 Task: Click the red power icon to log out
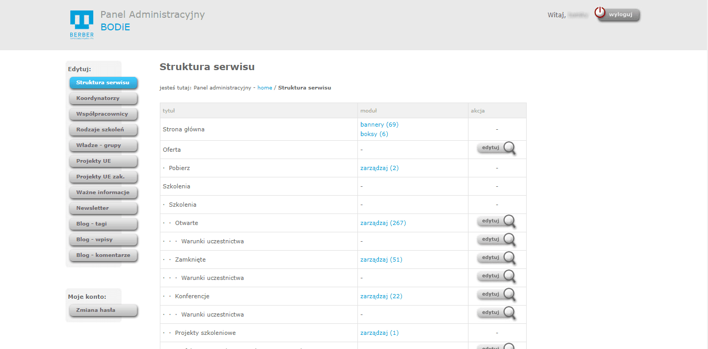[x=600, y=13]
